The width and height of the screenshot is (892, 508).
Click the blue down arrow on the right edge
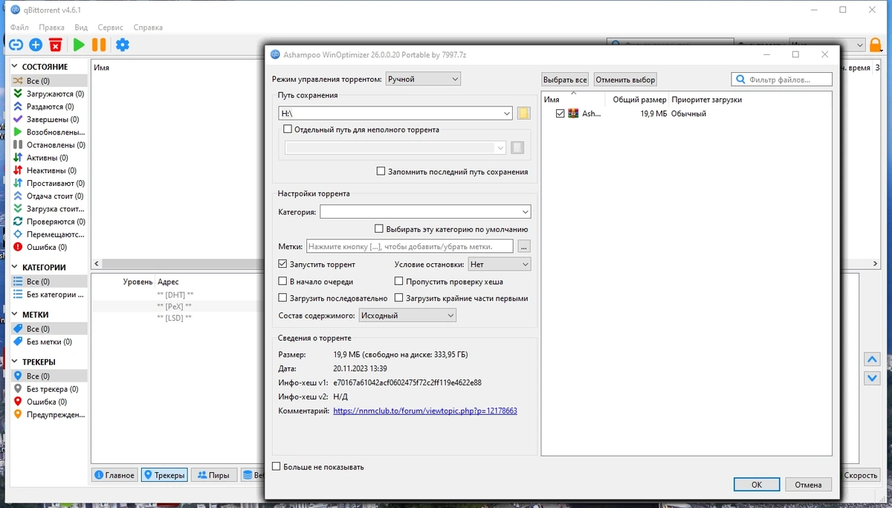[x=873, y=378]
